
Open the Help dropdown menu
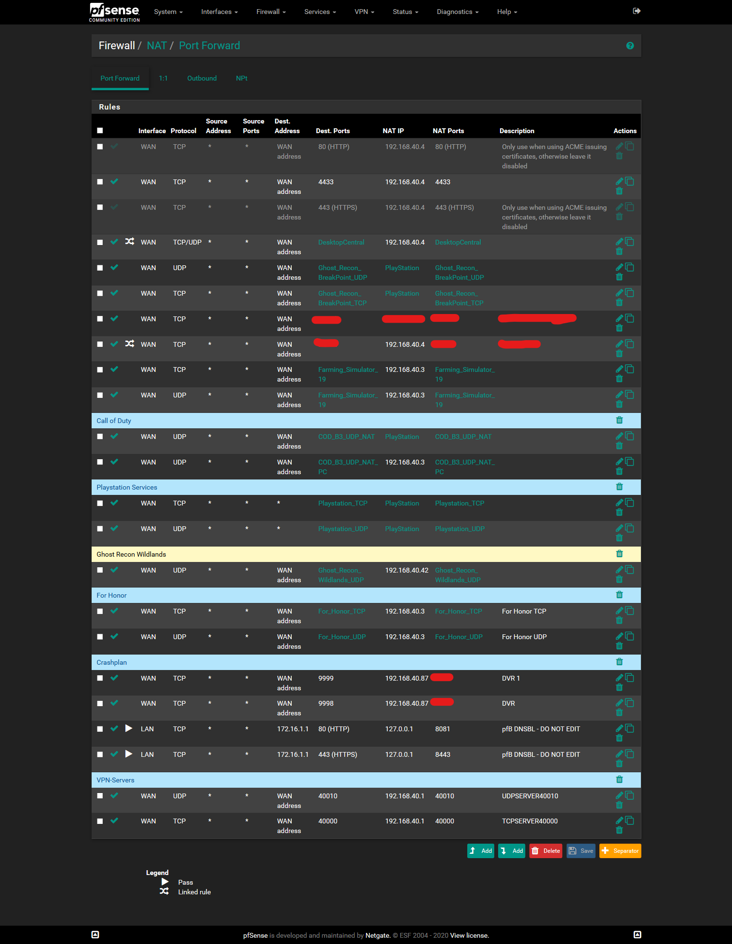click(x=507, y=12)
